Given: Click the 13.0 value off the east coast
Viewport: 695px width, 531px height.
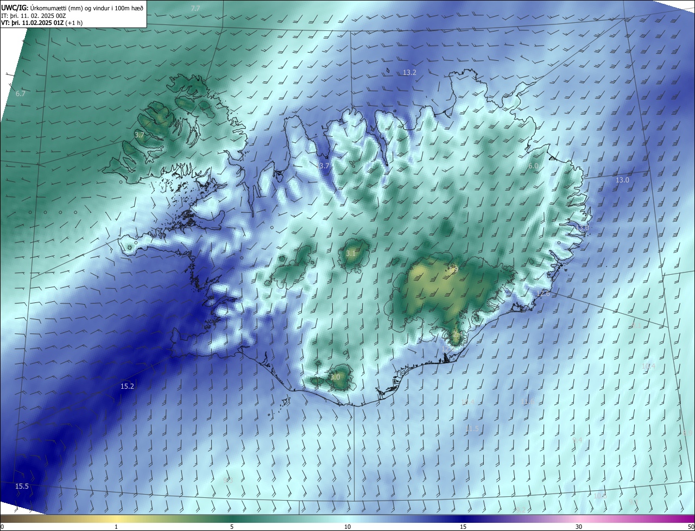Looking at the screenshot, I should [x=622, y=180].
